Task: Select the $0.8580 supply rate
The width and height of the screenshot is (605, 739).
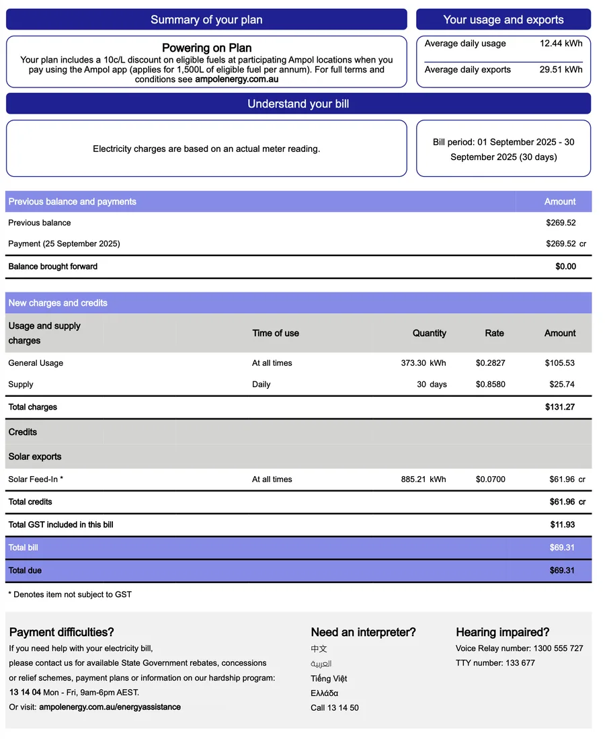Action: pyautogui.click(x=491, y=384)
